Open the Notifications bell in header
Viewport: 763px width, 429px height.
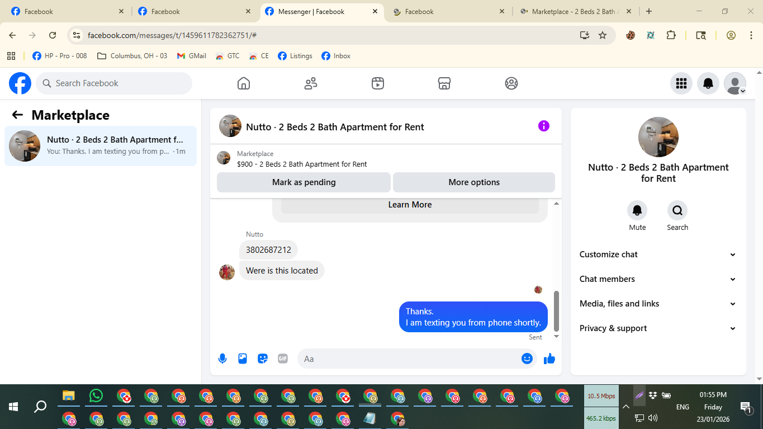pos(708,83)
